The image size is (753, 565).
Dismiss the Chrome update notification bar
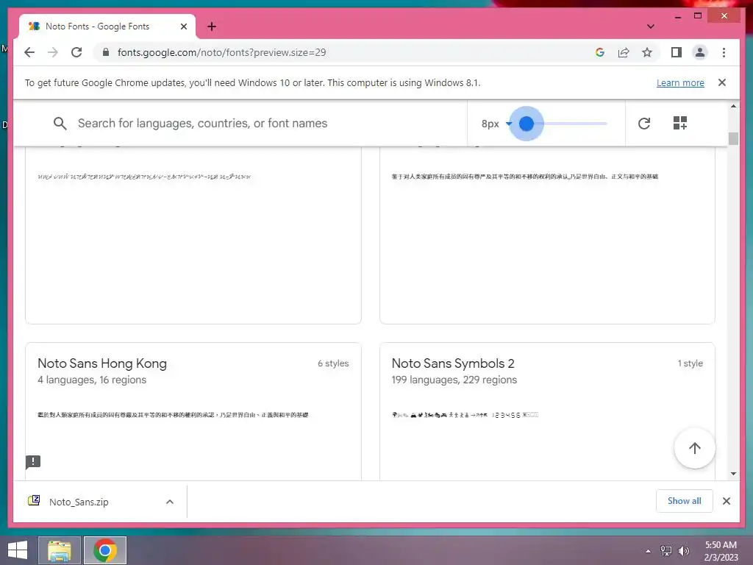click(x=722, y=82)
